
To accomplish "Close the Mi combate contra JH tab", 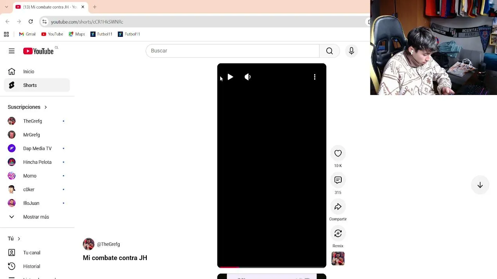I will (x=83, y=7).
